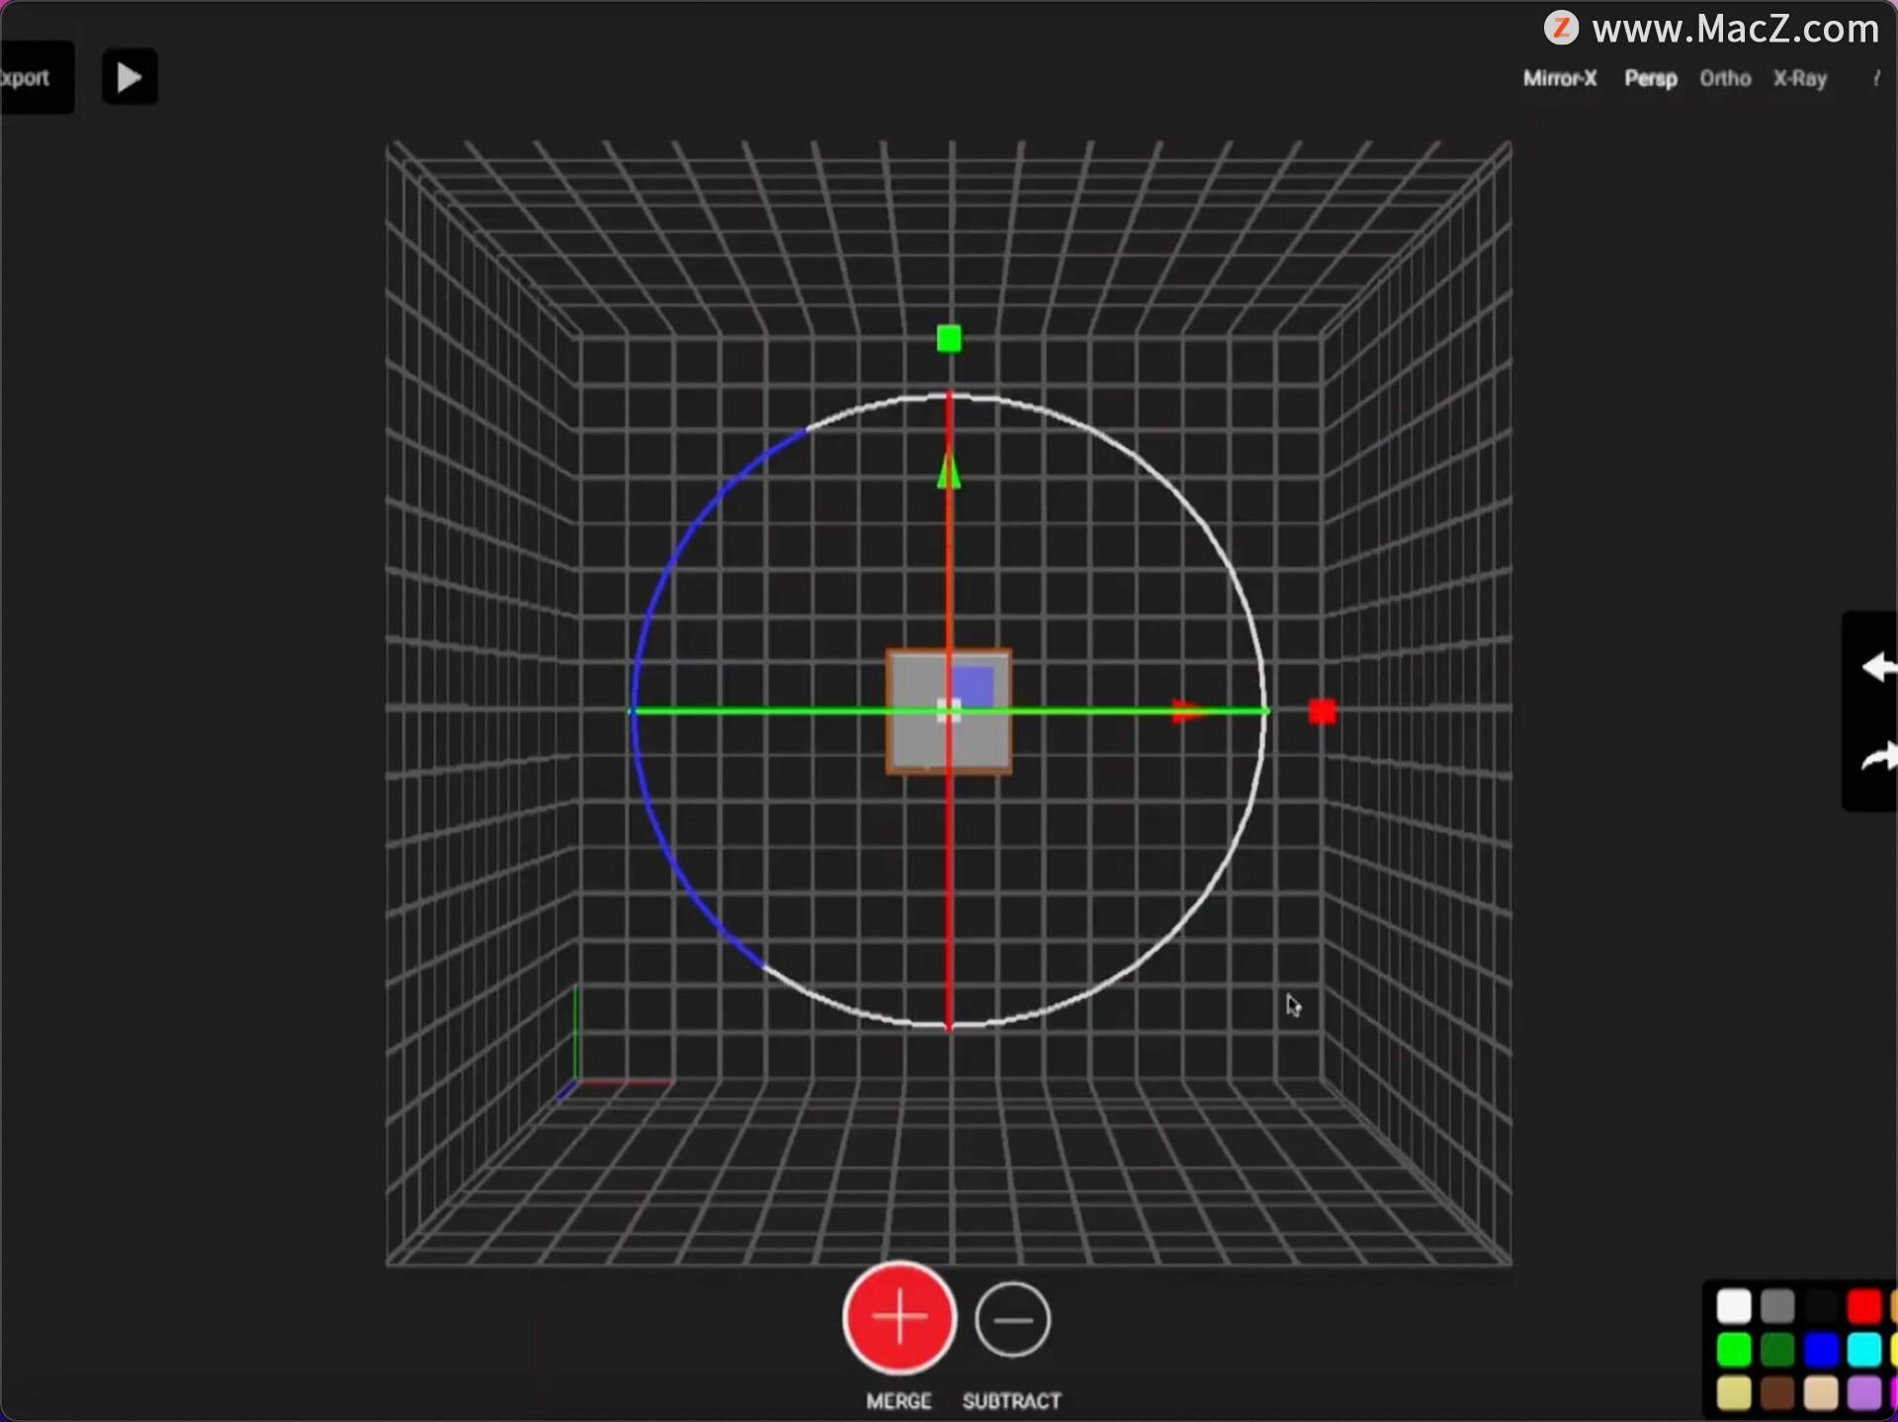Switch to Ortho view
Screen dimensions: 1898x1422
(x=1725, y=78)
